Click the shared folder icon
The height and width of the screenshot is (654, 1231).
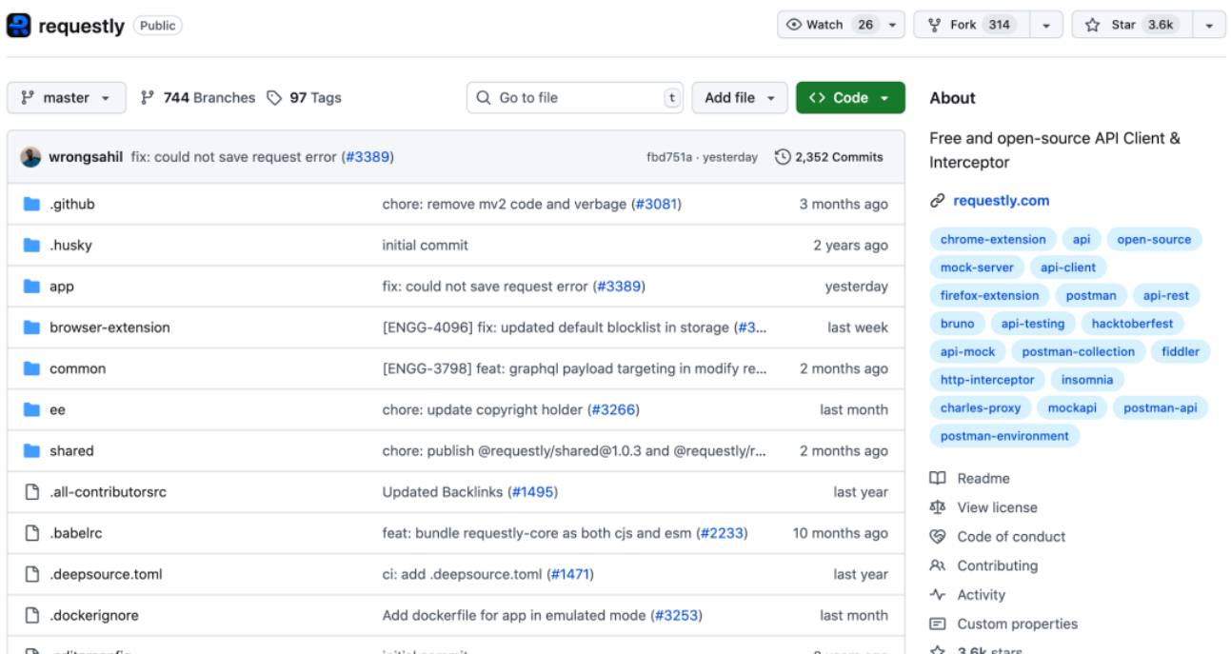pyautogui.click(x=31, y=451)
